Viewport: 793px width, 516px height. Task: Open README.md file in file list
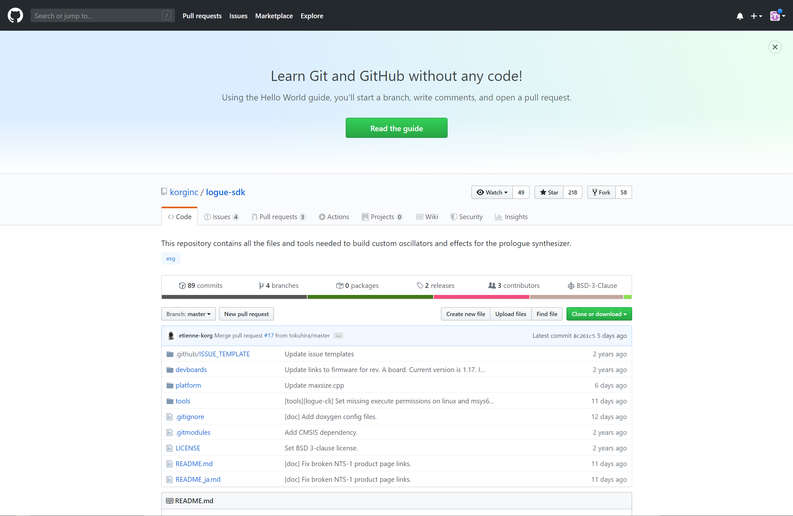click(x=194, y=464)
